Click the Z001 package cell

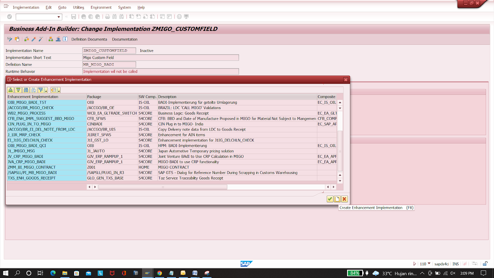pos(112,167)
